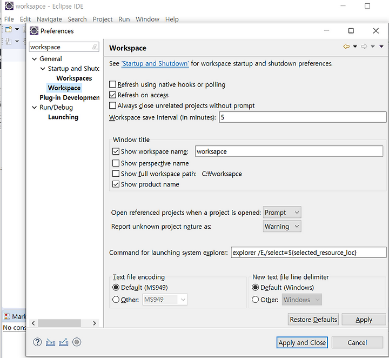Select Default (Windows) line delimiter radio

tap(255, 288)
